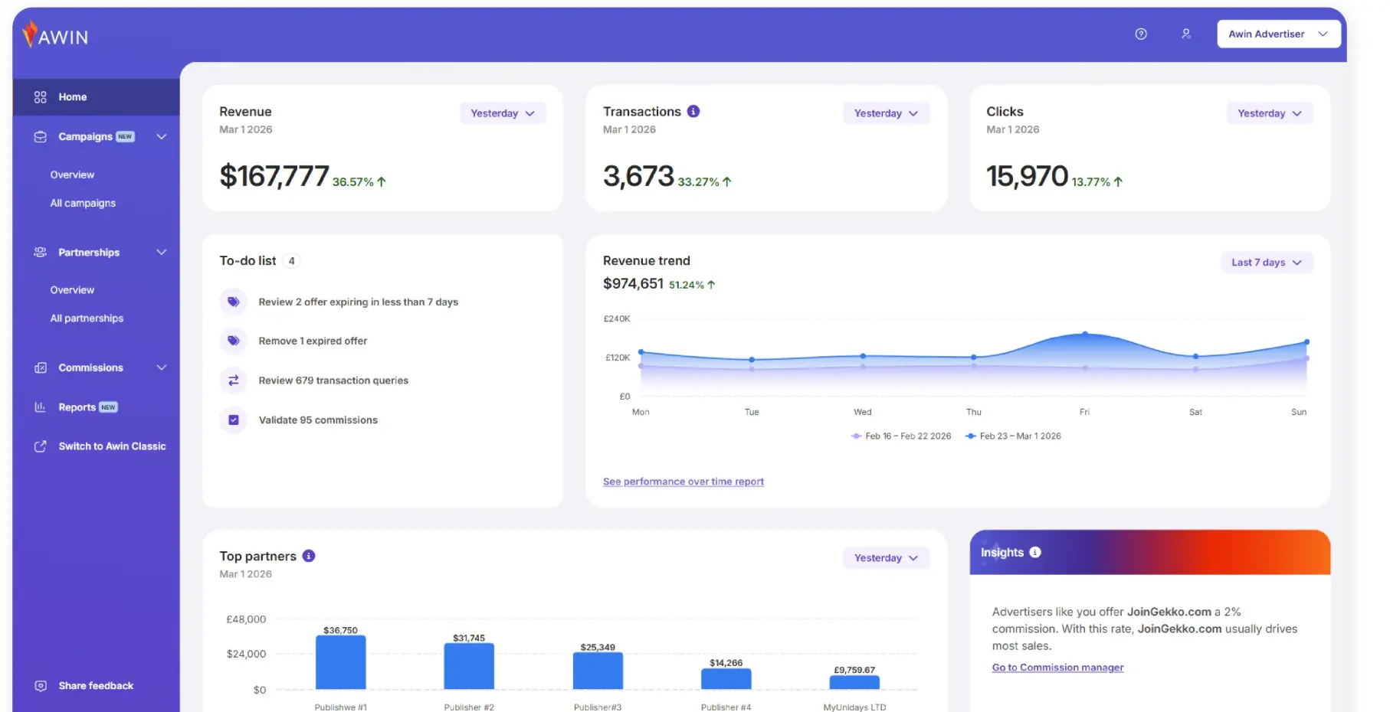The height and width of the screenshot is (712, 1390).
Task: Open Overview under Partnerships
Action: pyautogui.click(x=72, y=291)
